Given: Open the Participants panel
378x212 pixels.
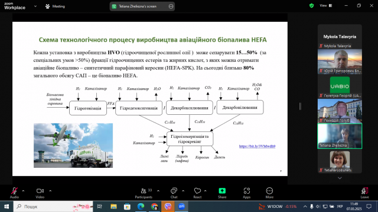Looking at the screenshot, I should tap(144, 193).
